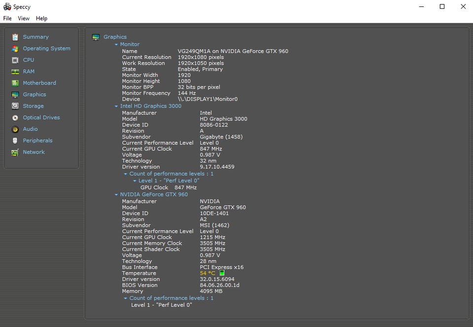The height and width of the screenshot is (327, 473).
Task: Show the CPU section
Action: pos(29,60)
